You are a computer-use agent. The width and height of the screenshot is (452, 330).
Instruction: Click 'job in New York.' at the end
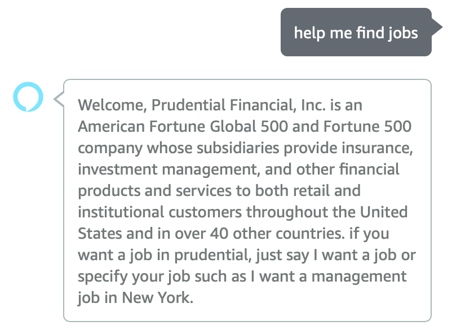tap(135, 298)
